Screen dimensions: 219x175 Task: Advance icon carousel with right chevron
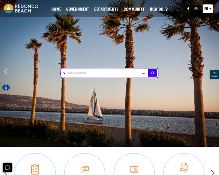coord(213,172)
